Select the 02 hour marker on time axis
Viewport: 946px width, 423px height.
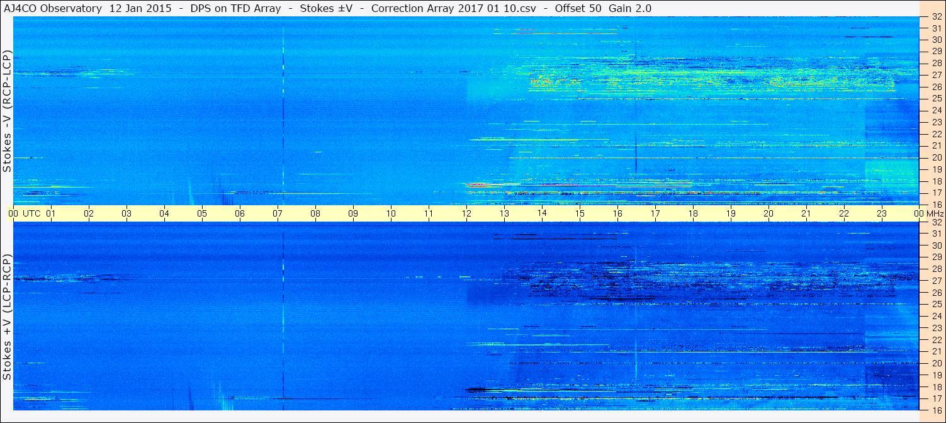[x=89, y=213]
